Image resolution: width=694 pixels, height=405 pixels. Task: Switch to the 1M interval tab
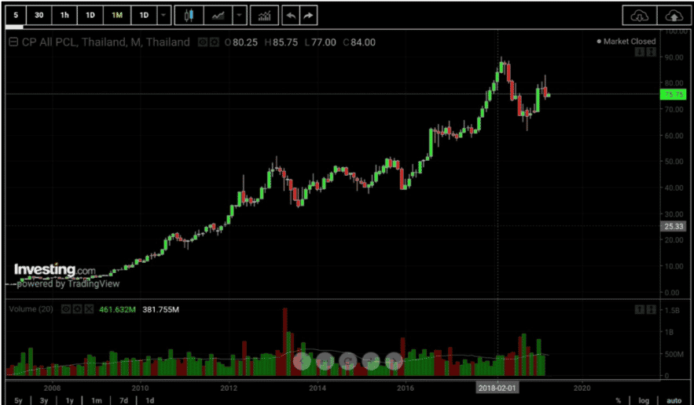coord(117,16)
